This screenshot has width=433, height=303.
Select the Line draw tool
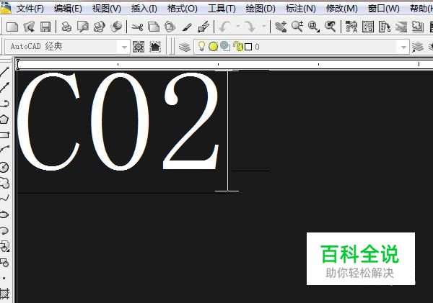point(5,72)
